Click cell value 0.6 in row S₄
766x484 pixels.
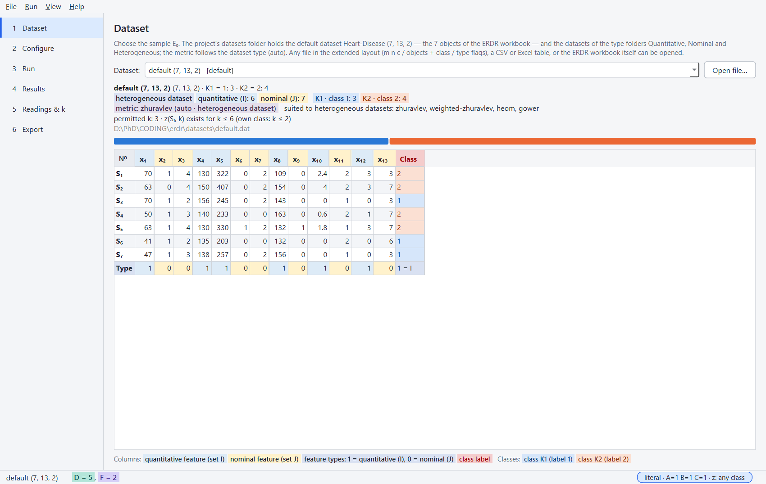pos(318,214)
